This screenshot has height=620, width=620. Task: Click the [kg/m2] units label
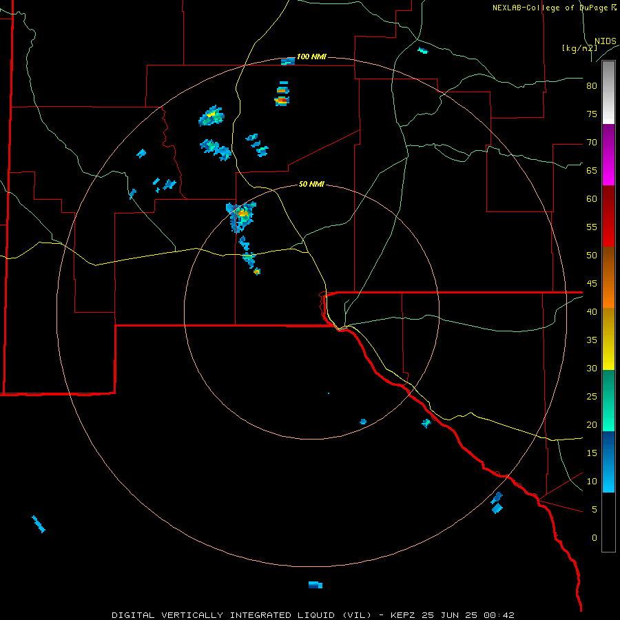point(579,48)
